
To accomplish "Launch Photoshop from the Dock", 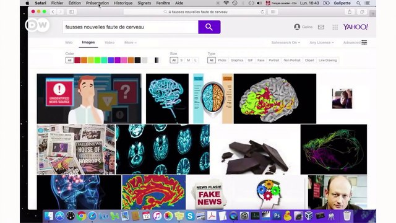I will 277,216.
